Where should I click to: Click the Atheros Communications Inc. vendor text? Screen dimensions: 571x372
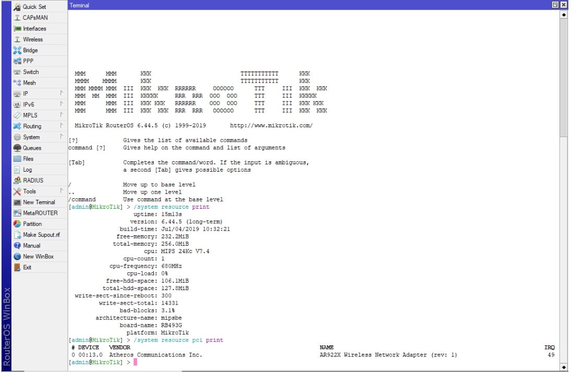(155, 355)
